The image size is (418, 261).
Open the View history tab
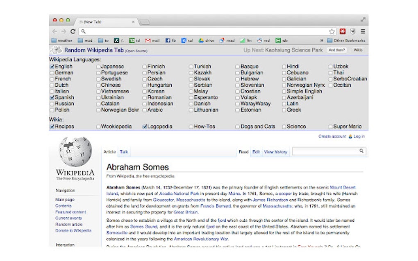coord(276,152)
